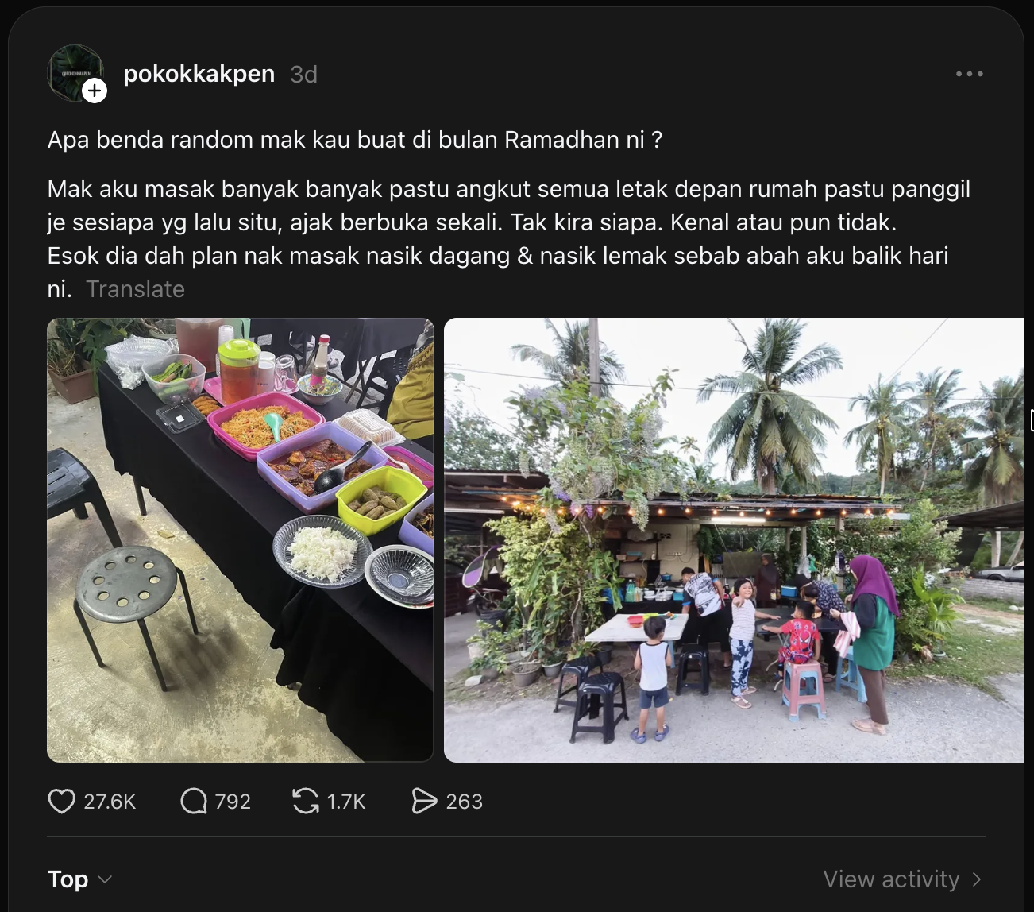1034x912 pixels.
Task: View the outdoor iftar gathering photo
Action: point(734,540)
